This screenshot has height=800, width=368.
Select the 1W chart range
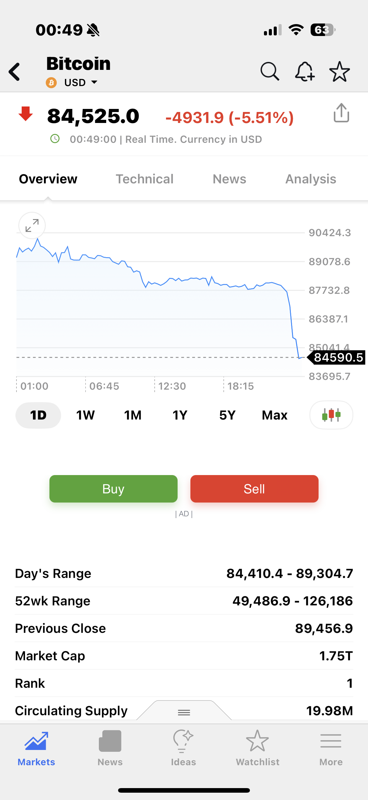pos(85,415)
